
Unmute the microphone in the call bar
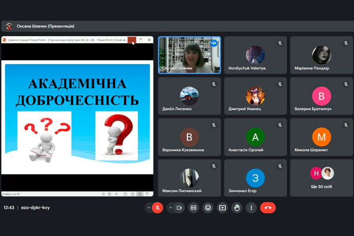click(x=158, y=208)
